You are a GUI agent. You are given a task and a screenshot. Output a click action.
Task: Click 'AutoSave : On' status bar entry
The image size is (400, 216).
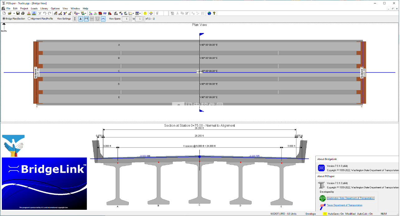(x=336, y=214)
